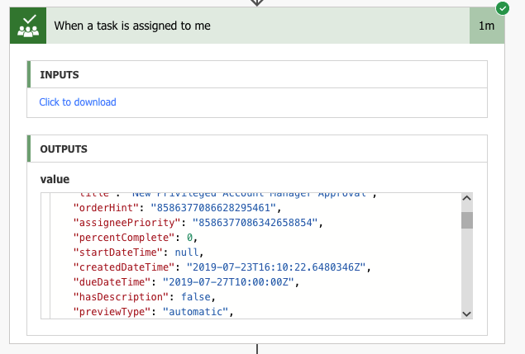The image size is (525, 354).
Task: Click the "percentComplete" key
Action: point(124,238)
